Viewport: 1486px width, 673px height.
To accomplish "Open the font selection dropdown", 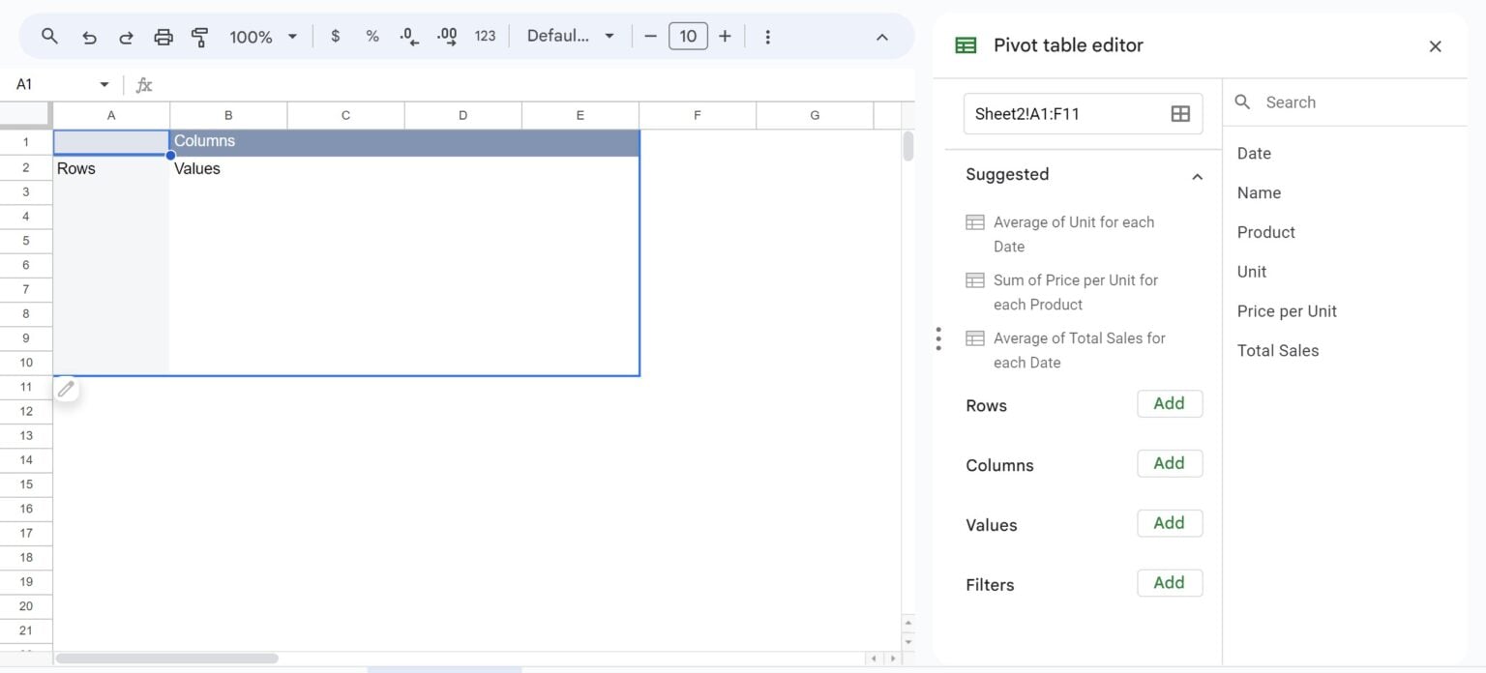I will pos(569,36).
